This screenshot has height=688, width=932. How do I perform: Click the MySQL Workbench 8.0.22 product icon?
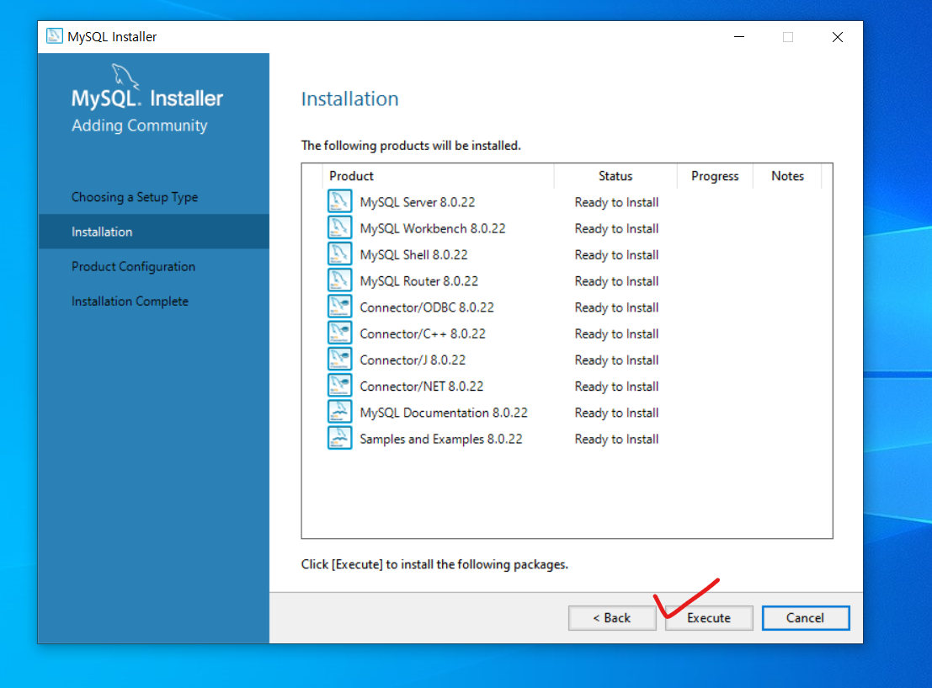pyautogui.click(x=339, y=227)
